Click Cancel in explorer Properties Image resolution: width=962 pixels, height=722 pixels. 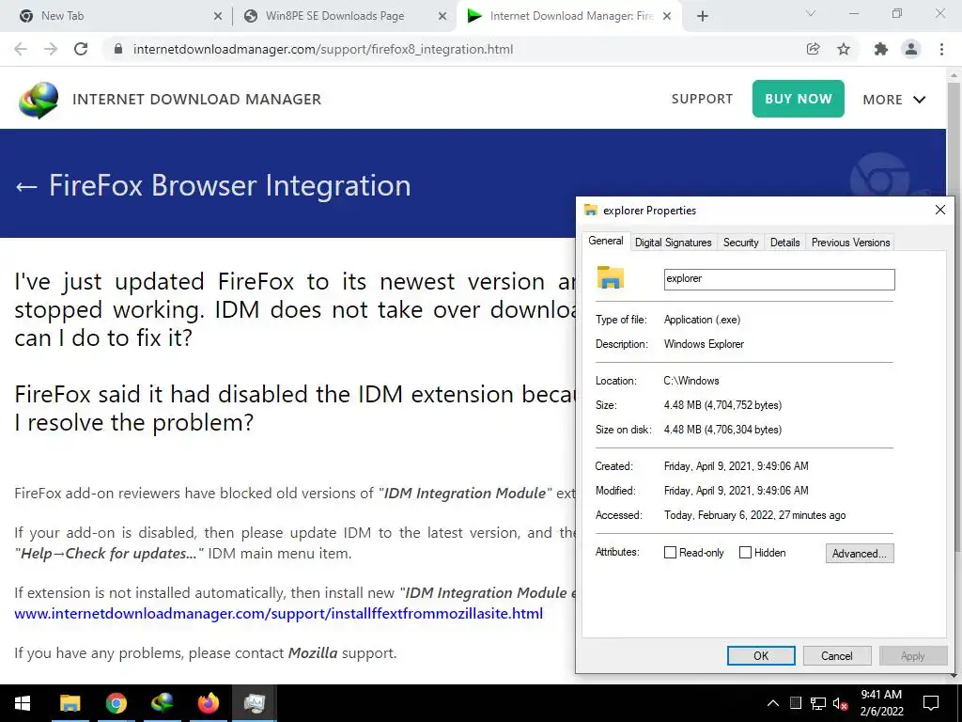[x=837, y=655]
